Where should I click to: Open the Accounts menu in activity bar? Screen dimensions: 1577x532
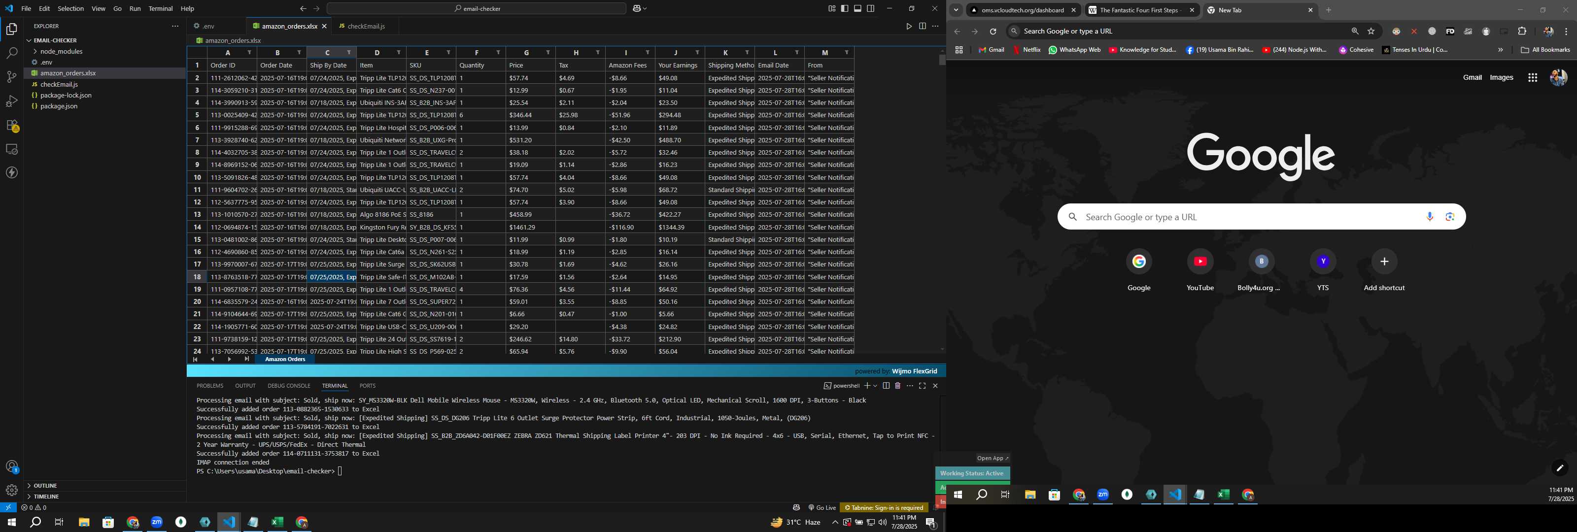coord(12,466)
